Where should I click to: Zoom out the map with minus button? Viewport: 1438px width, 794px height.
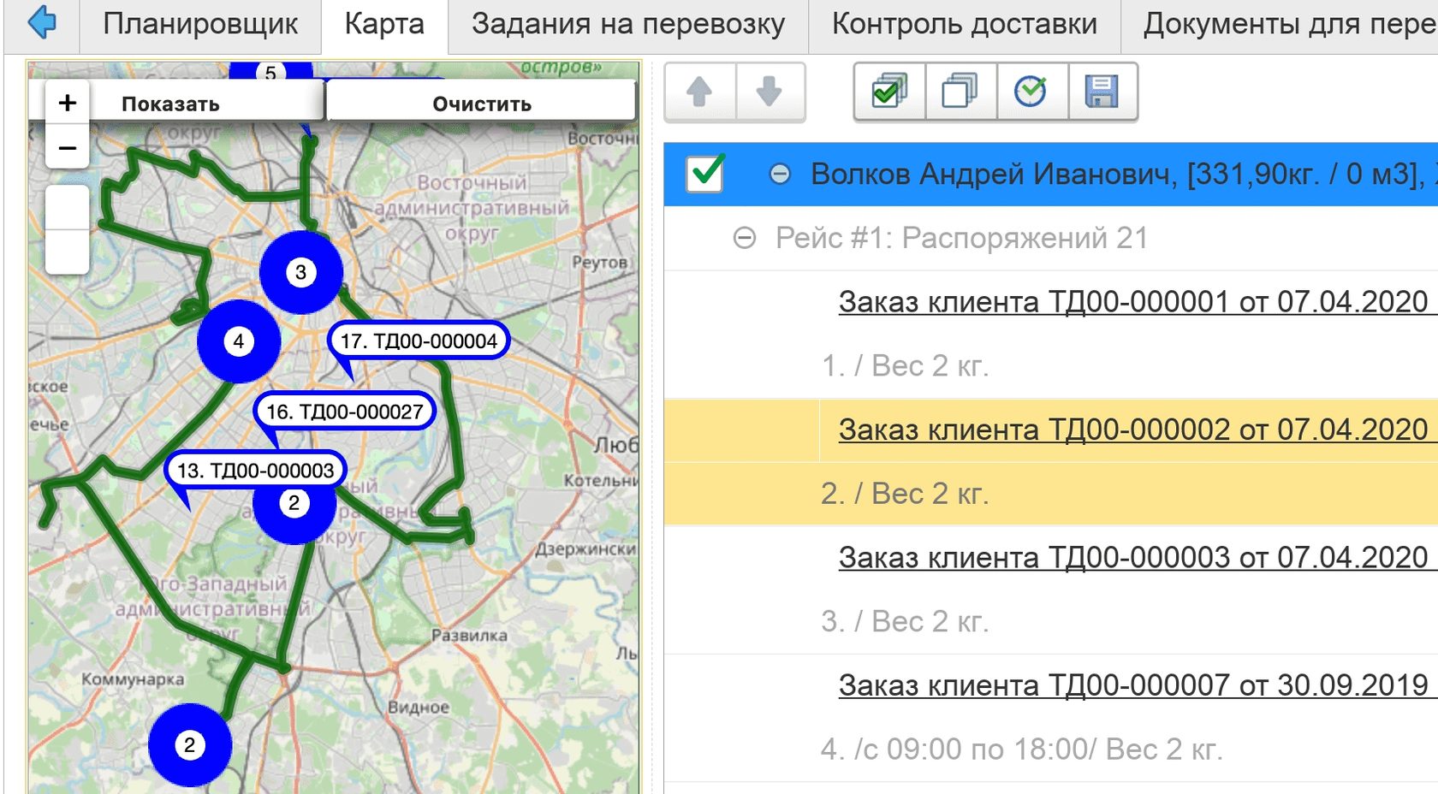point(67,147)
